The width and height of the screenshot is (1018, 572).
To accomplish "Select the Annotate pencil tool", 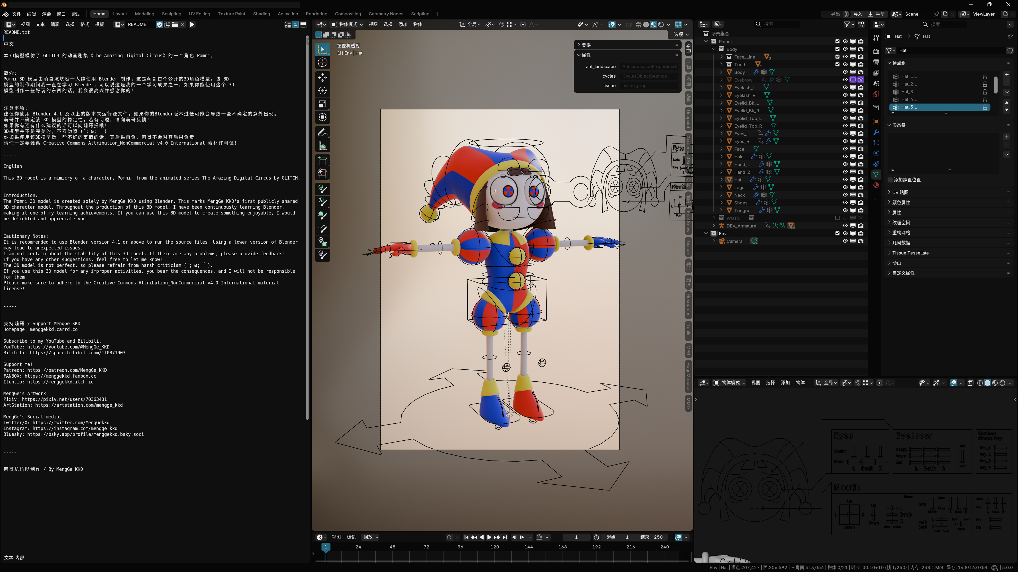I will point(322,132).
